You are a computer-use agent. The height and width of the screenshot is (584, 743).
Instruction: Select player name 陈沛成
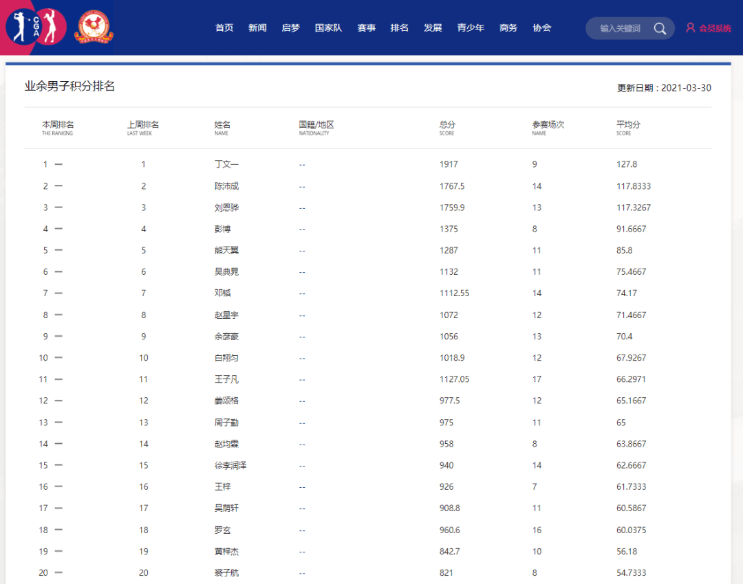pyautogui.click(x=226, y=186)
